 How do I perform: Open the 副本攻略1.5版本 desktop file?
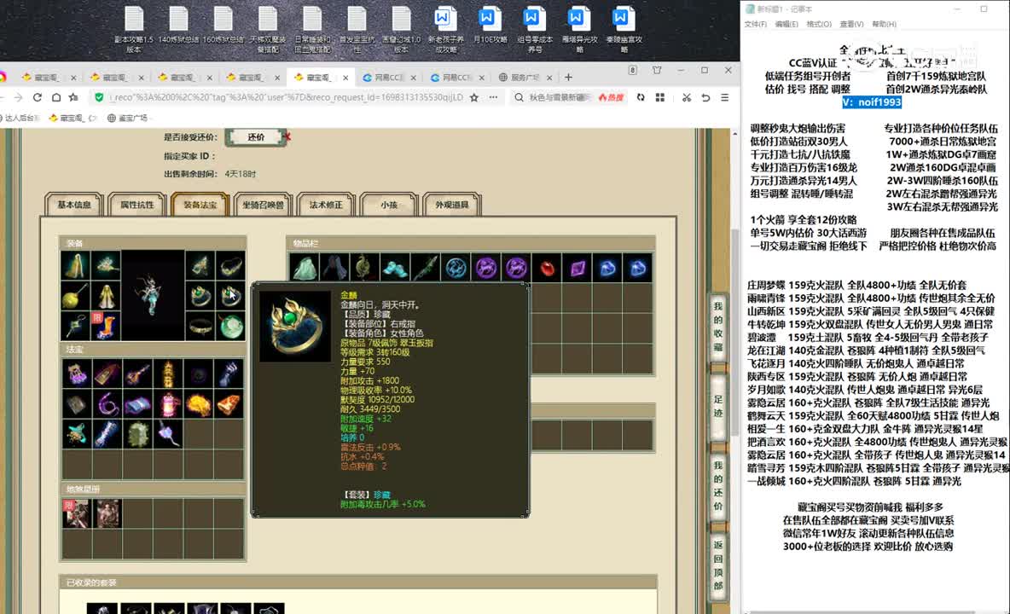coord(134,30)
